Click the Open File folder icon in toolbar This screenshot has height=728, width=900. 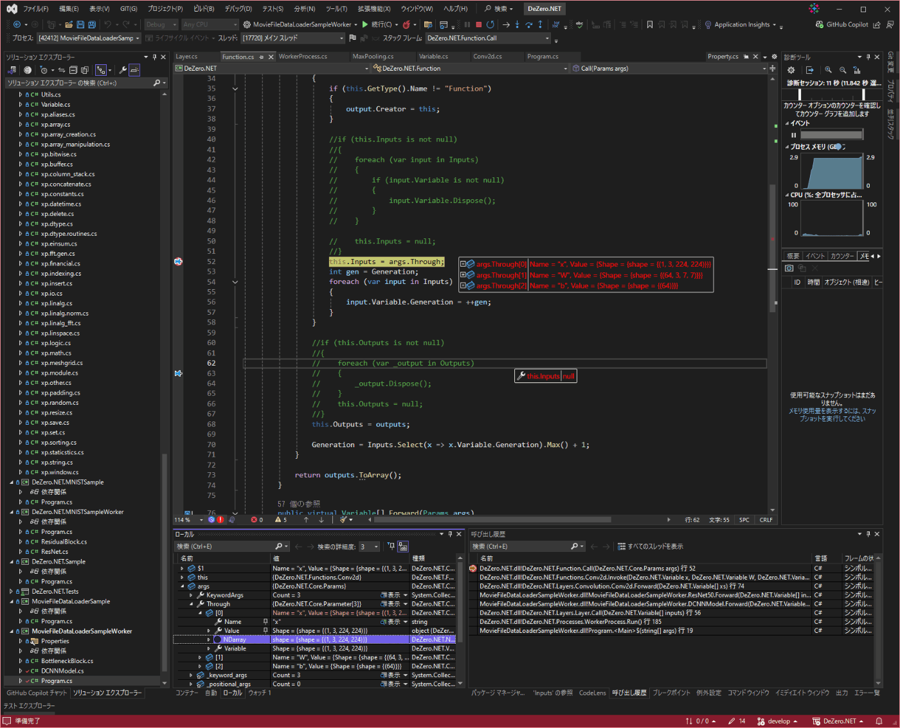68,24
